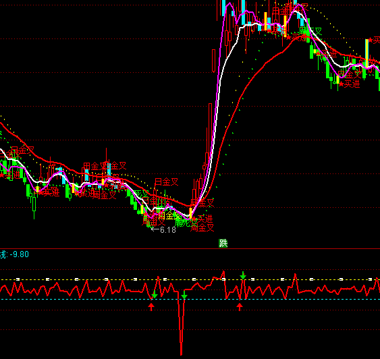The image size is (380, 359).
Task: Click the 日金叉 label above the pre-rally base
Action: [167, 182]
